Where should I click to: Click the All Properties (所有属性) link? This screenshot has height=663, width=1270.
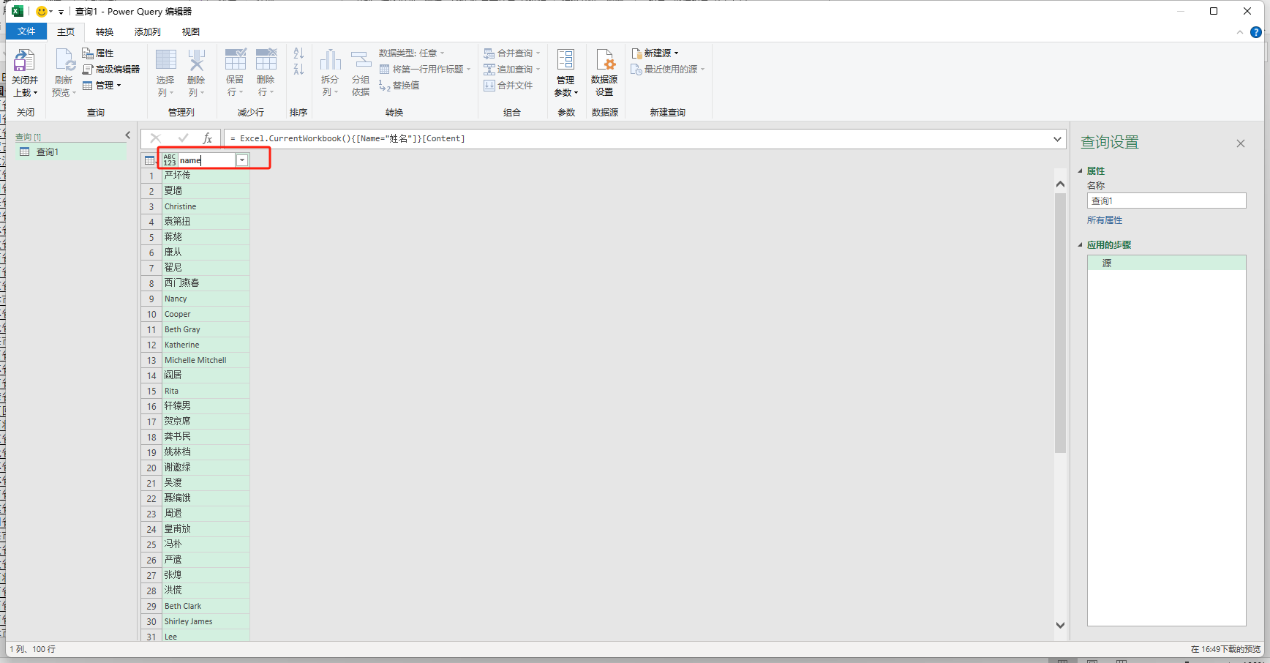pos(1104,220)
